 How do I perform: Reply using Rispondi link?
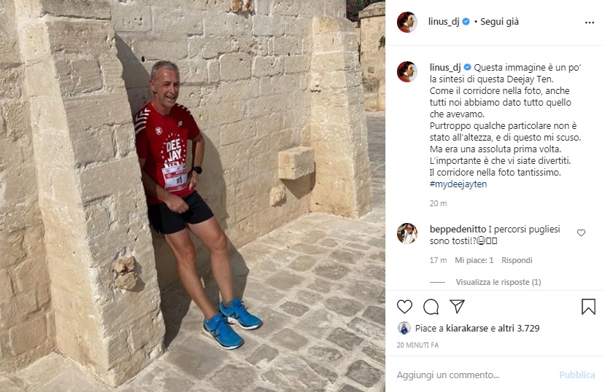tap(517, 260)
